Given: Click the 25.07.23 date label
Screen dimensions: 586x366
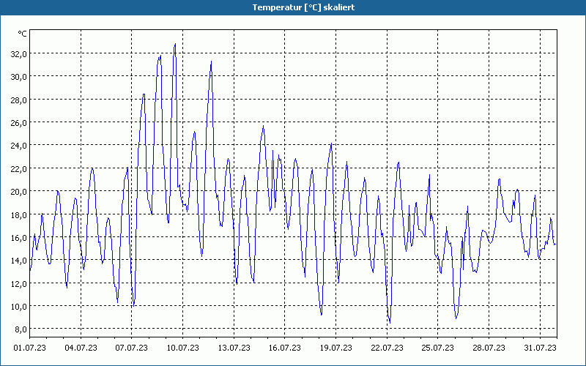Looking at the screenshot, I should (438, 348).
